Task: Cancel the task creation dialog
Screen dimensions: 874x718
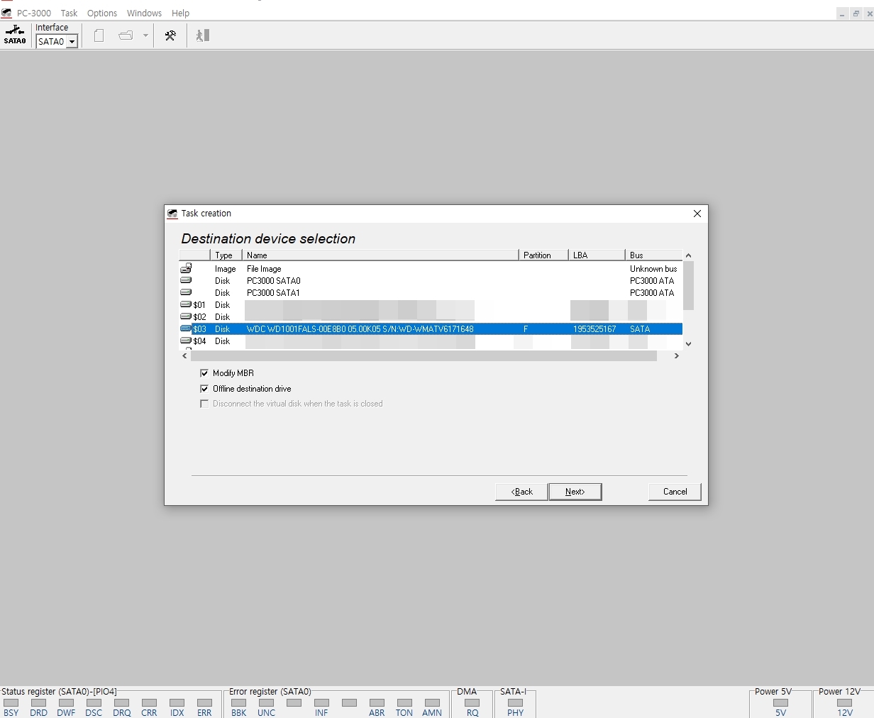Action: (x=675, y=492)
